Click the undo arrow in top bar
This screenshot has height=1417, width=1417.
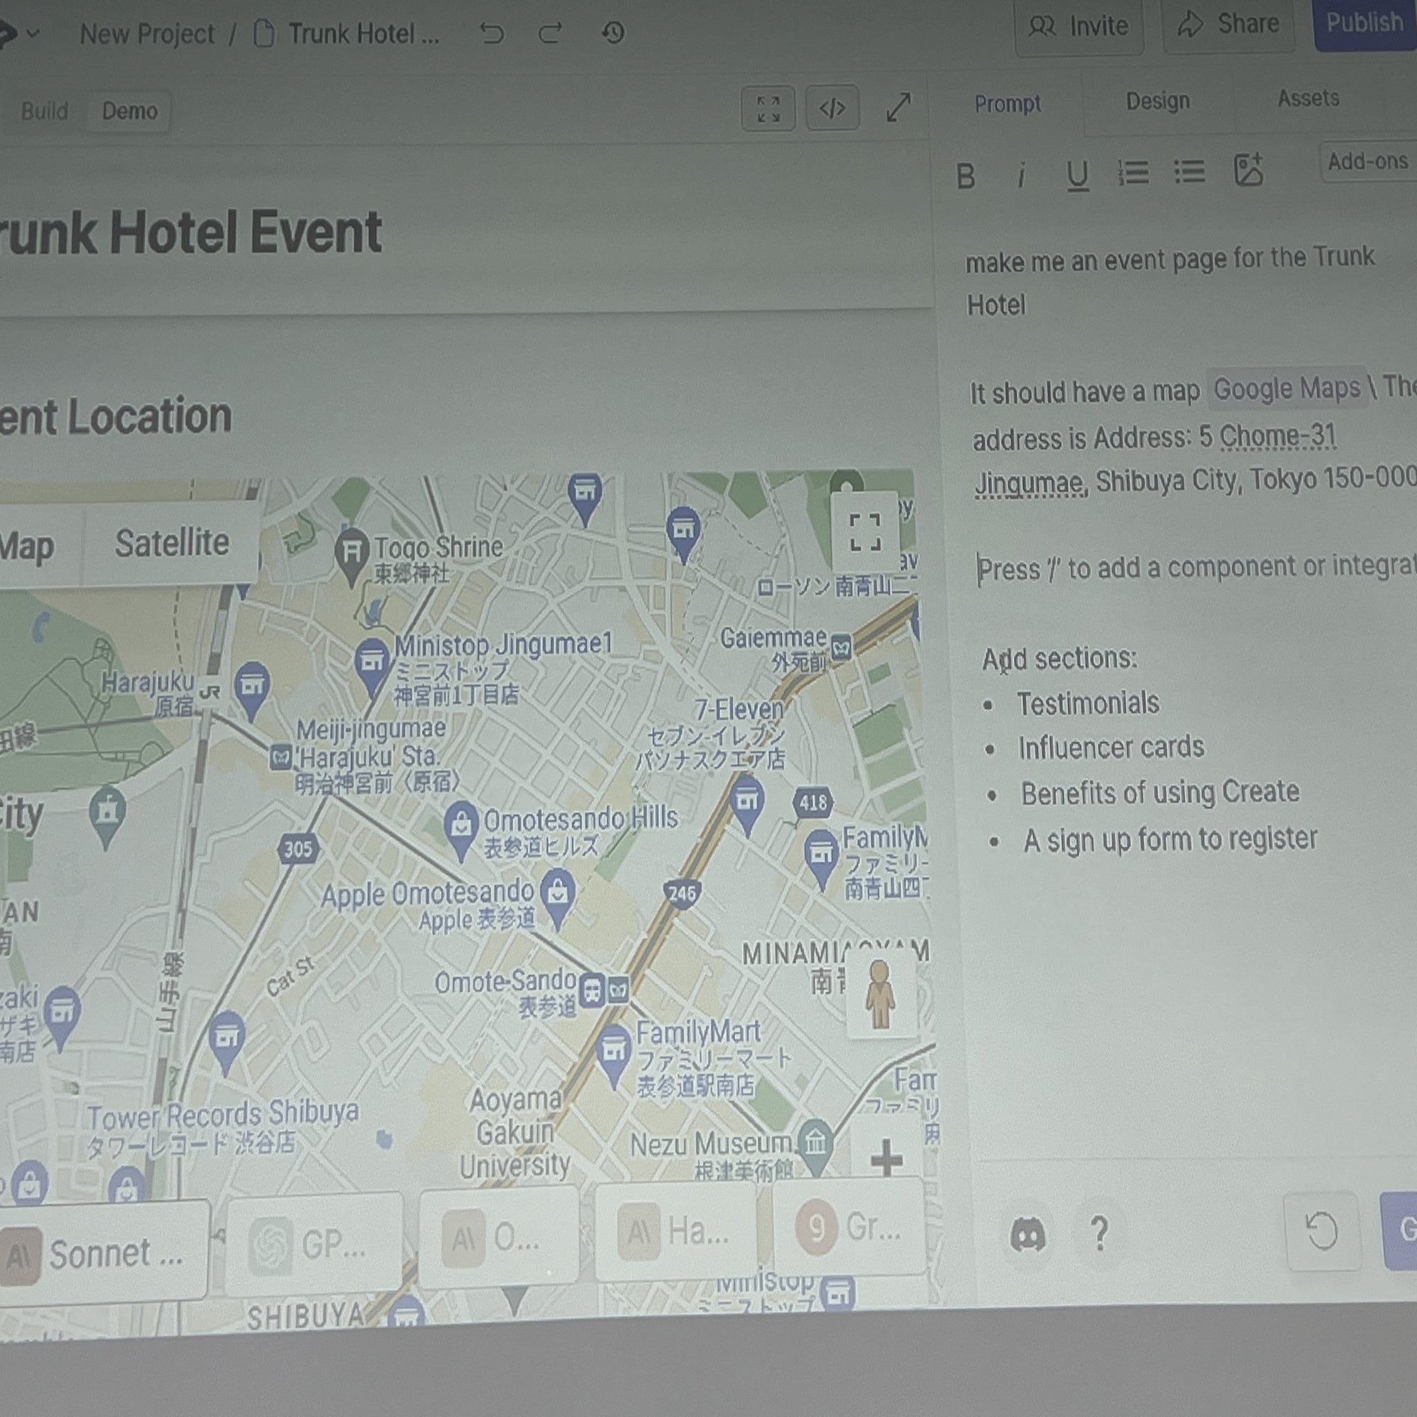492,33
